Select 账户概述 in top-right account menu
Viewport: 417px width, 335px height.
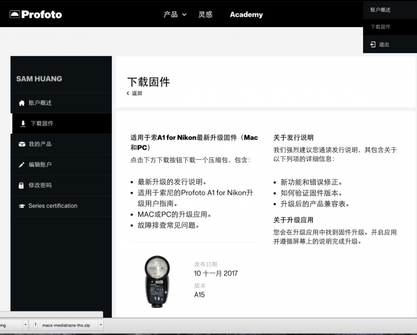381,10
